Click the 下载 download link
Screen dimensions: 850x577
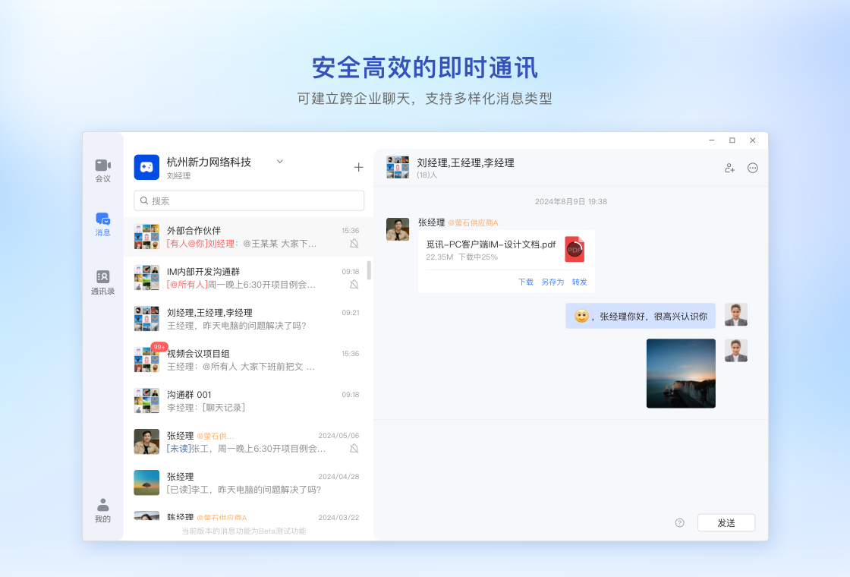coord(526,282)
